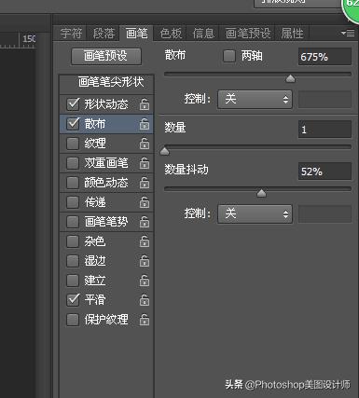
Task: Select the 颜色动态 row label
Action: (106, 183)
